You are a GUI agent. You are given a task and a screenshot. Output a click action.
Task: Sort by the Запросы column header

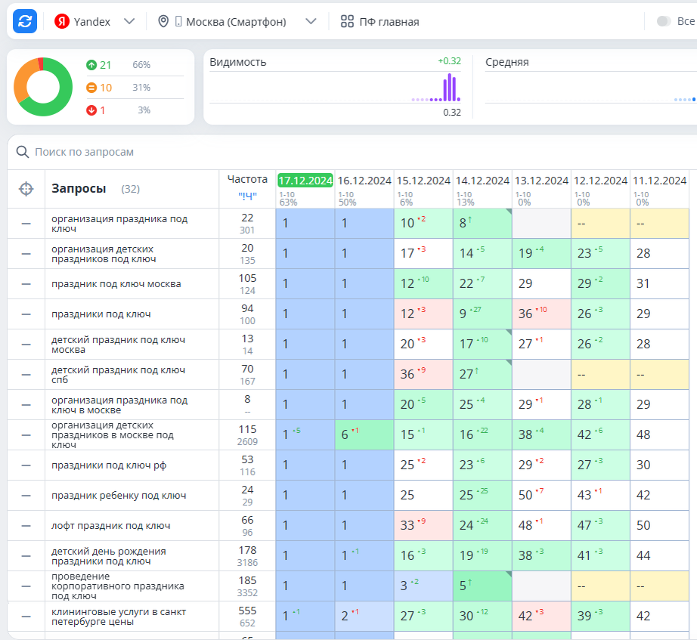point(79,189)
